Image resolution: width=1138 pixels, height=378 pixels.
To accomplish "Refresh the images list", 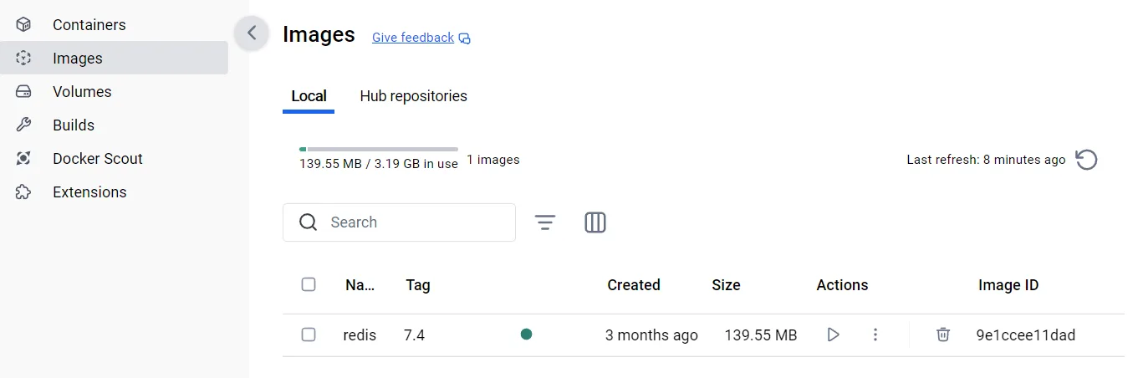I will (1086, 160).
